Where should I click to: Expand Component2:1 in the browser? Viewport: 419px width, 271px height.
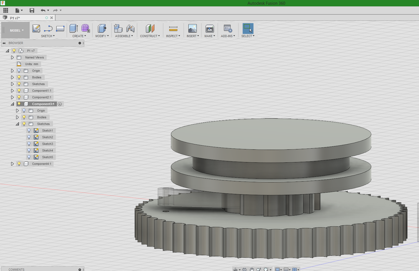pos(12,97)
